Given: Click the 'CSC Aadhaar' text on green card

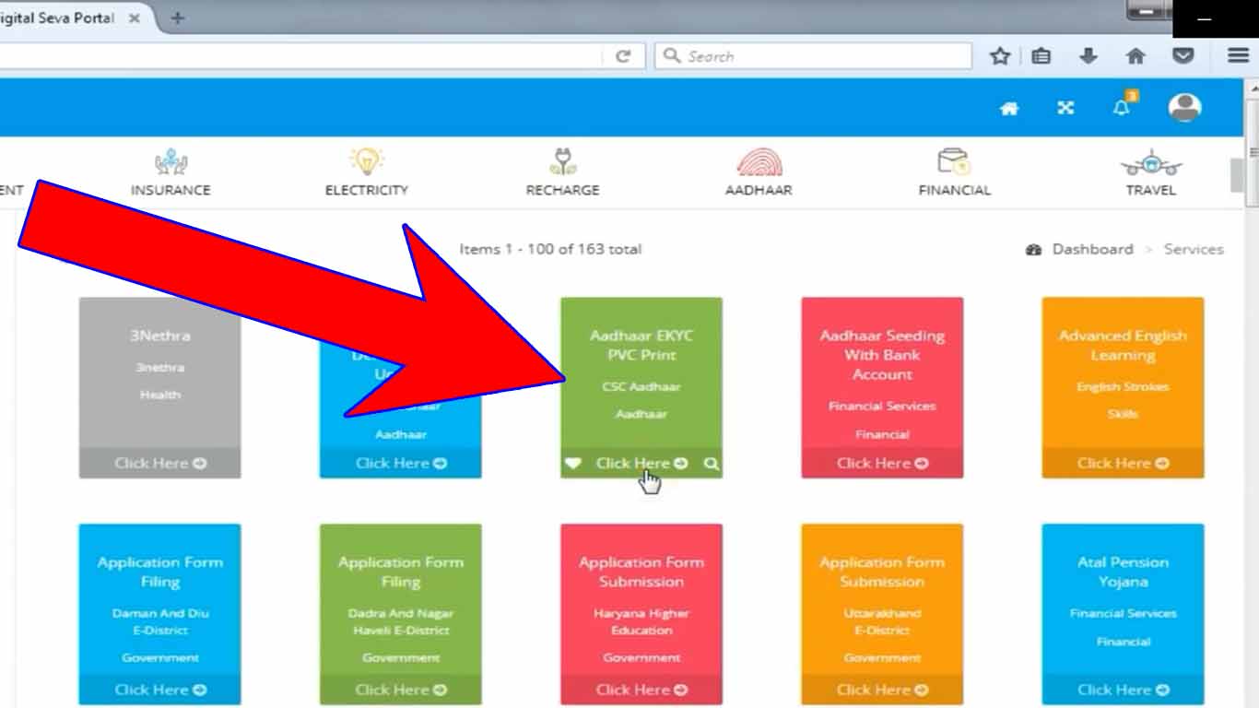Looking at the screenshot, I should click(641, 386).
